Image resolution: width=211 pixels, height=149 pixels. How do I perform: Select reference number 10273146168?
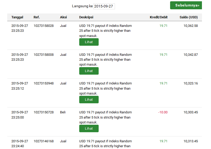(44, 141)
